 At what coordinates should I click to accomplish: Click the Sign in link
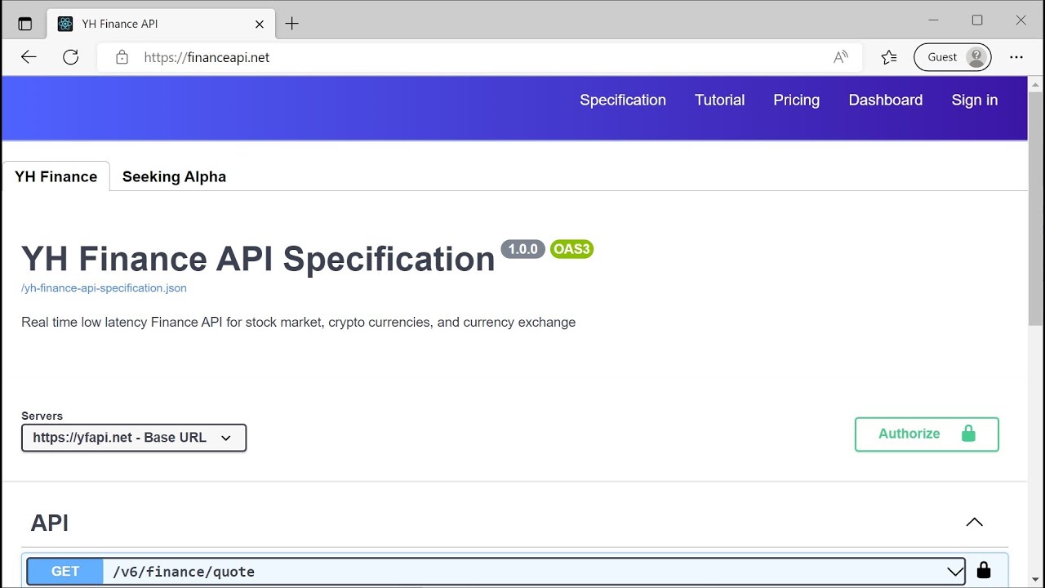(x=974, y=100)
